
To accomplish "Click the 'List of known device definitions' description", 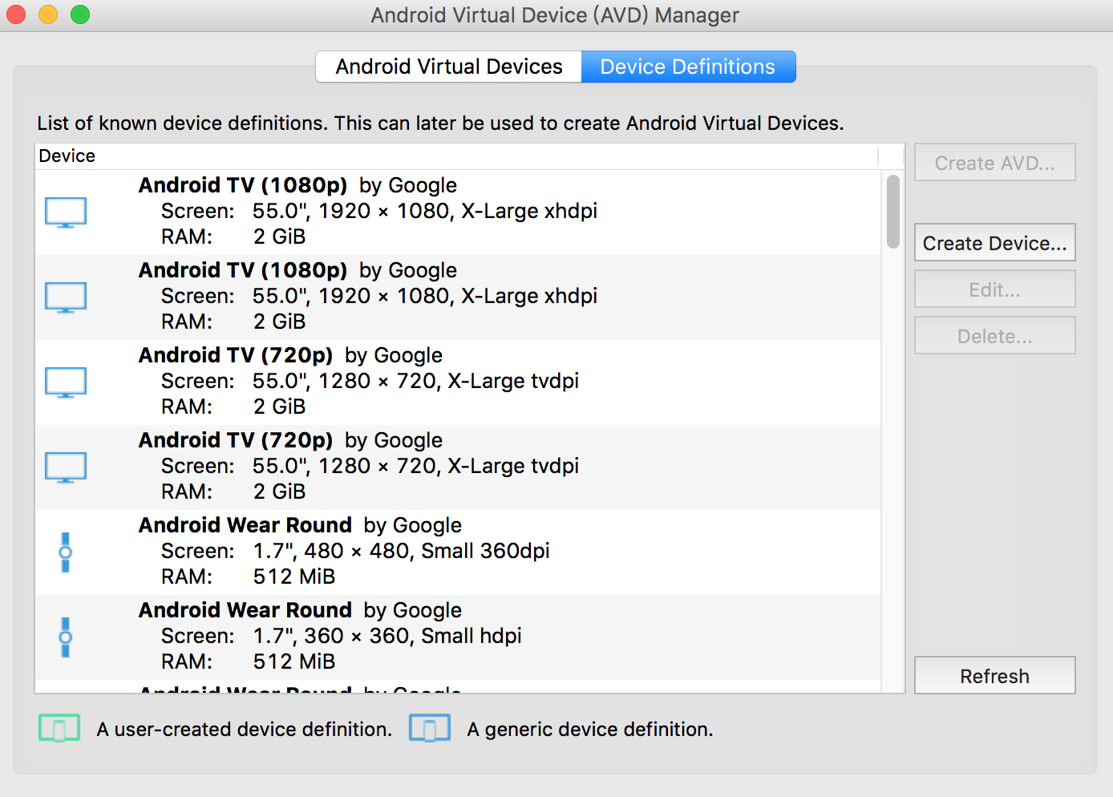I will 440,123.
